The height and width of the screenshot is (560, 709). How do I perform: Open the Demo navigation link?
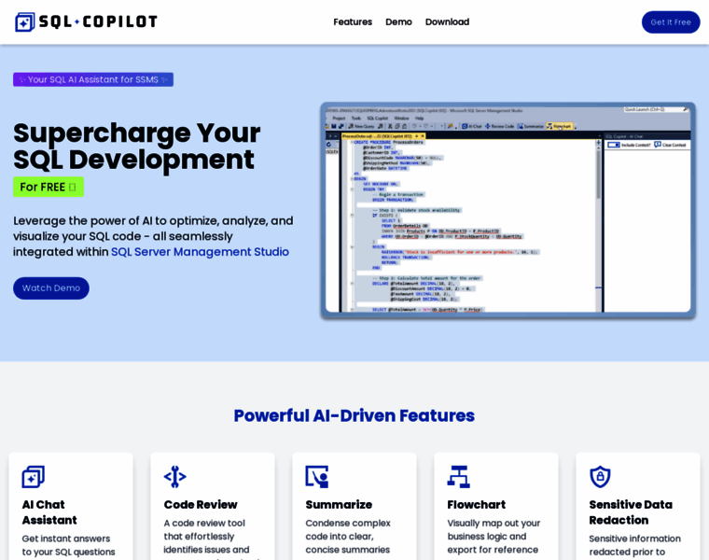click(x=398, y=21)
